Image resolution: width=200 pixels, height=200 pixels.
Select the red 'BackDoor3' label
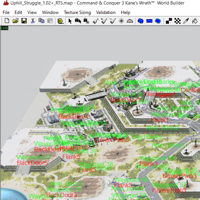click(62, 195)
